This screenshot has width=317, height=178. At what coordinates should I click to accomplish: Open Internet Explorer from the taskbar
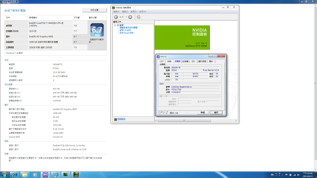coord(14,175)
